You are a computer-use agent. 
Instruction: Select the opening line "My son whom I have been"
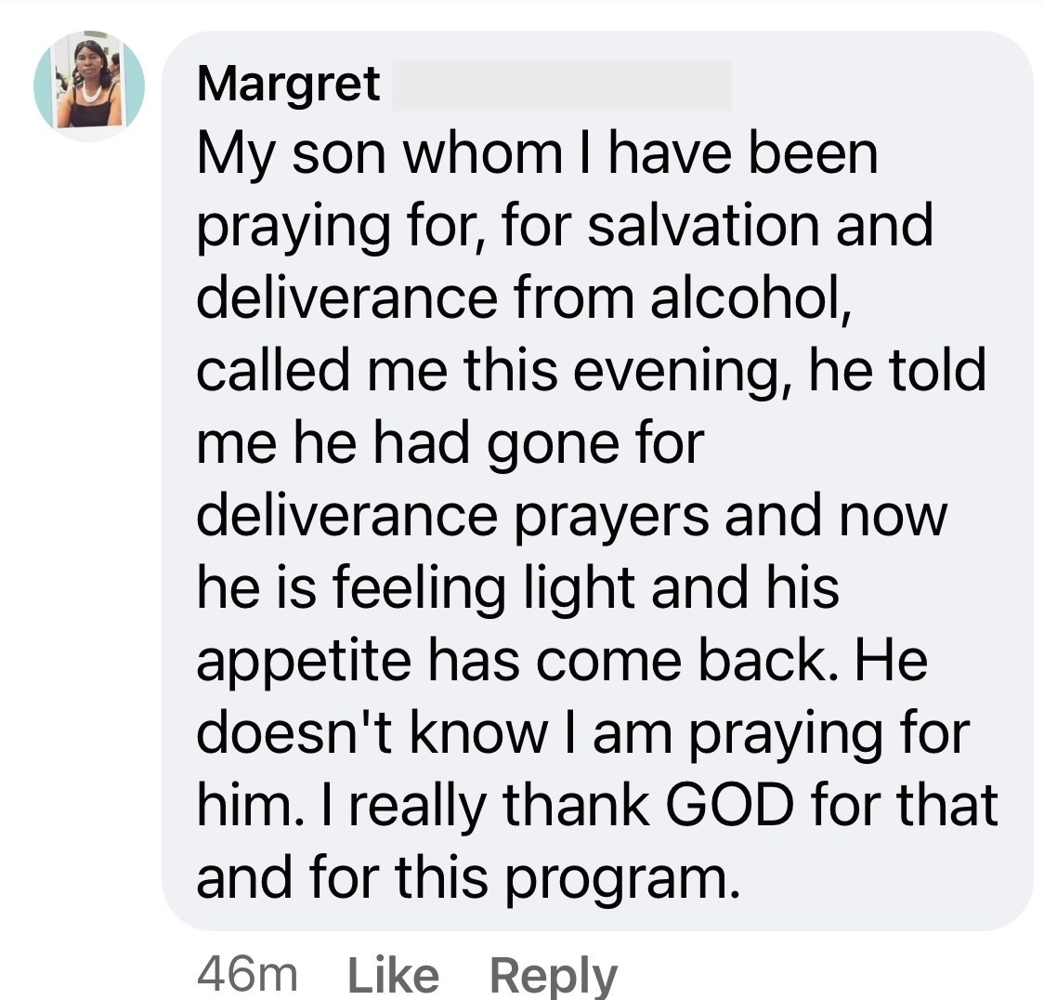coord(537,156)
